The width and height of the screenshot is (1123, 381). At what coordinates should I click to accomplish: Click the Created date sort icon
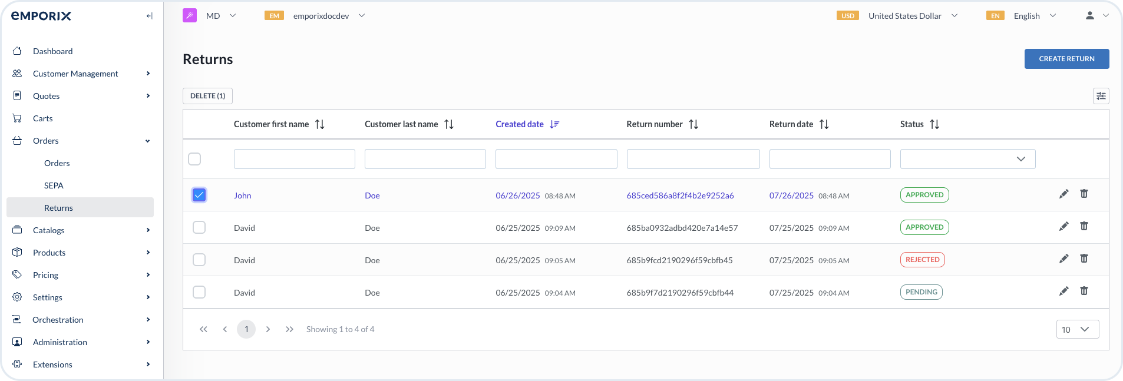click(x=554, y=124)
